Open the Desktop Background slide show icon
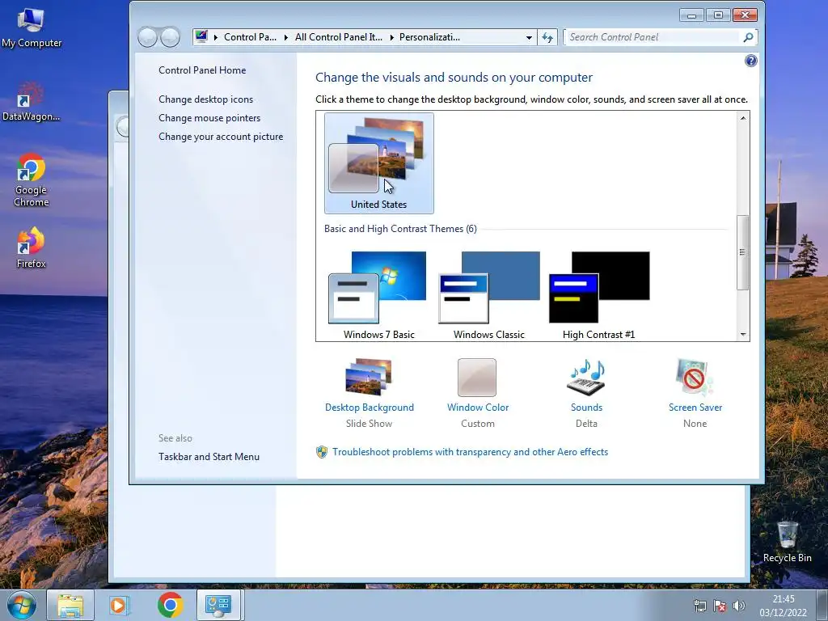The width and height of the screenshot is (828, 621). pos(369,377)
